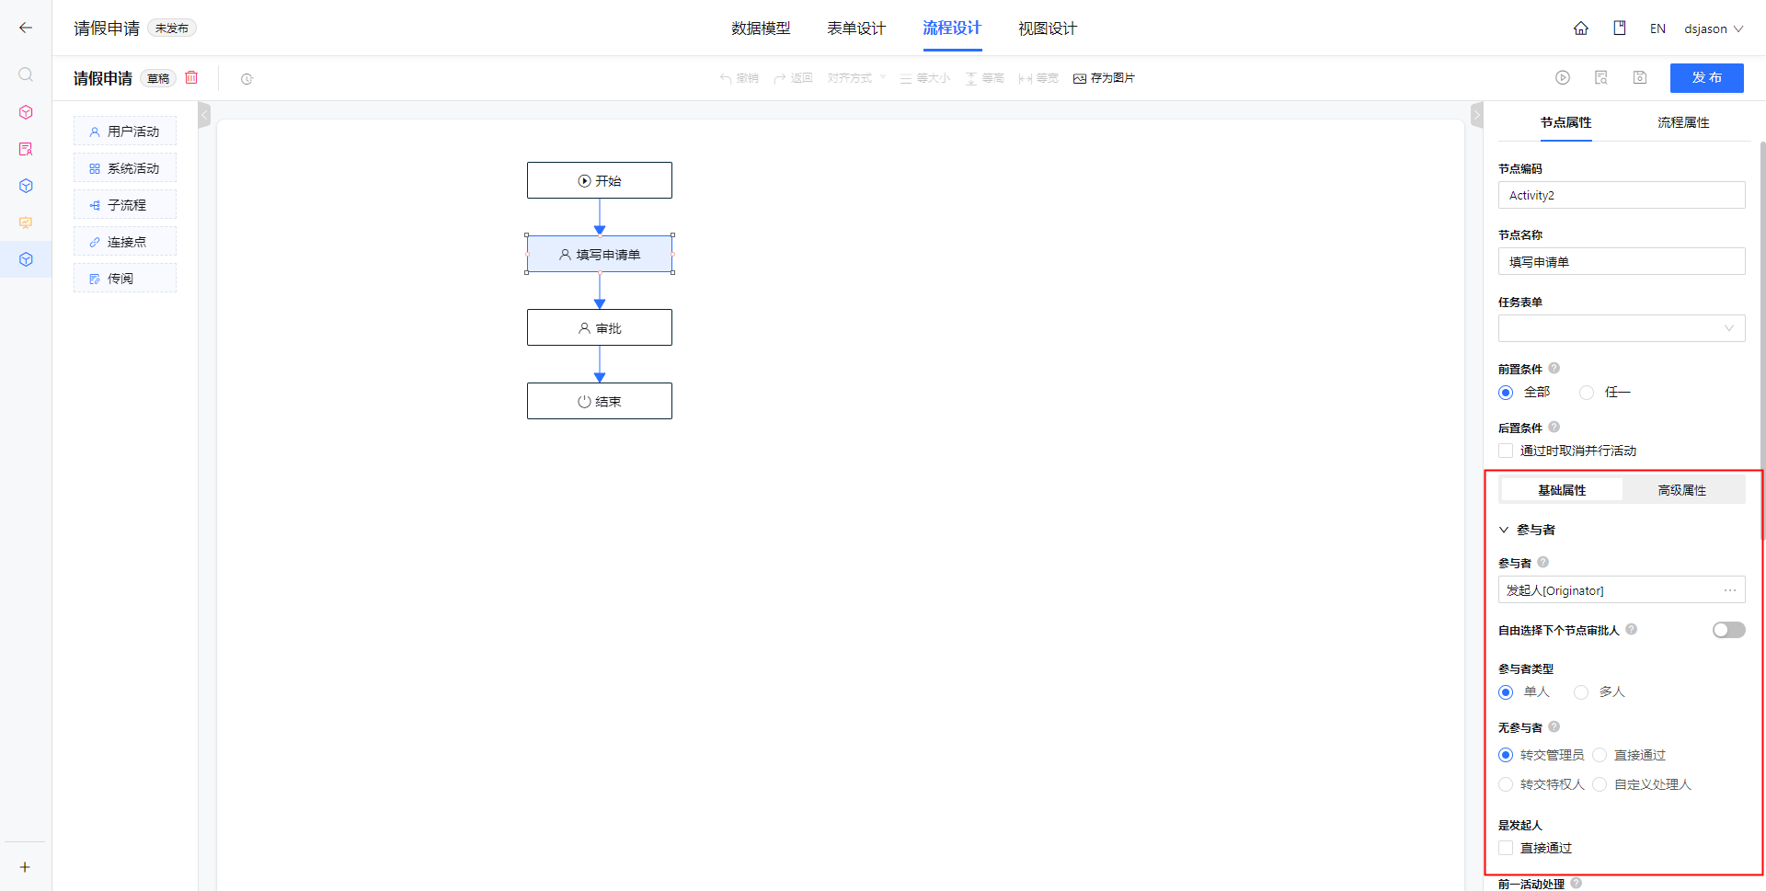Click the save disk icon
The width and height of the screenshot is (1766, 891).
click(x=1640, y=77)
